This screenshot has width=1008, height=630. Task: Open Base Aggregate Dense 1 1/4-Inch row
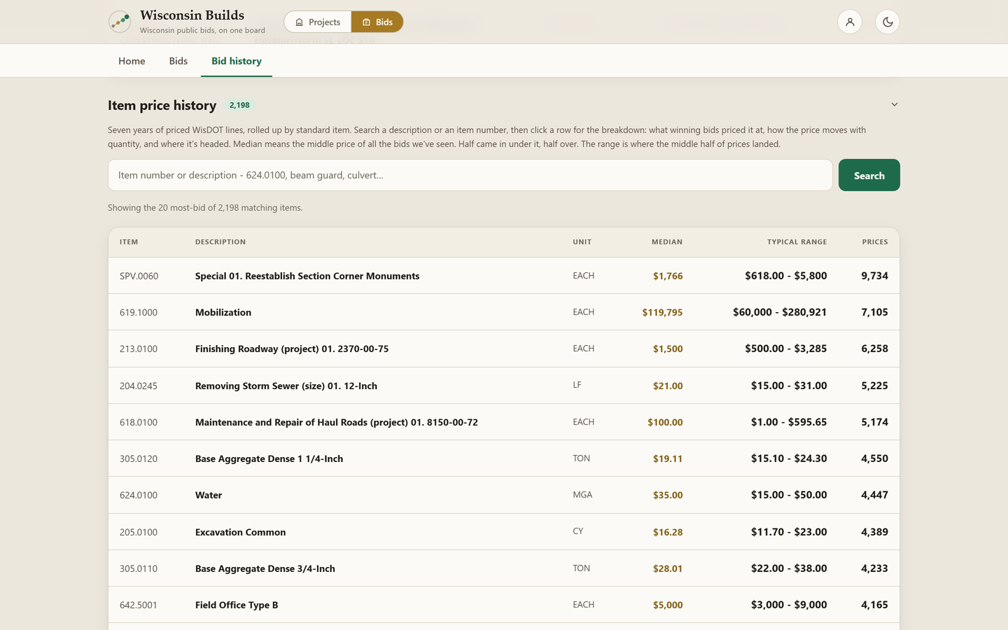pyautogui.click(x=504, y=458)
